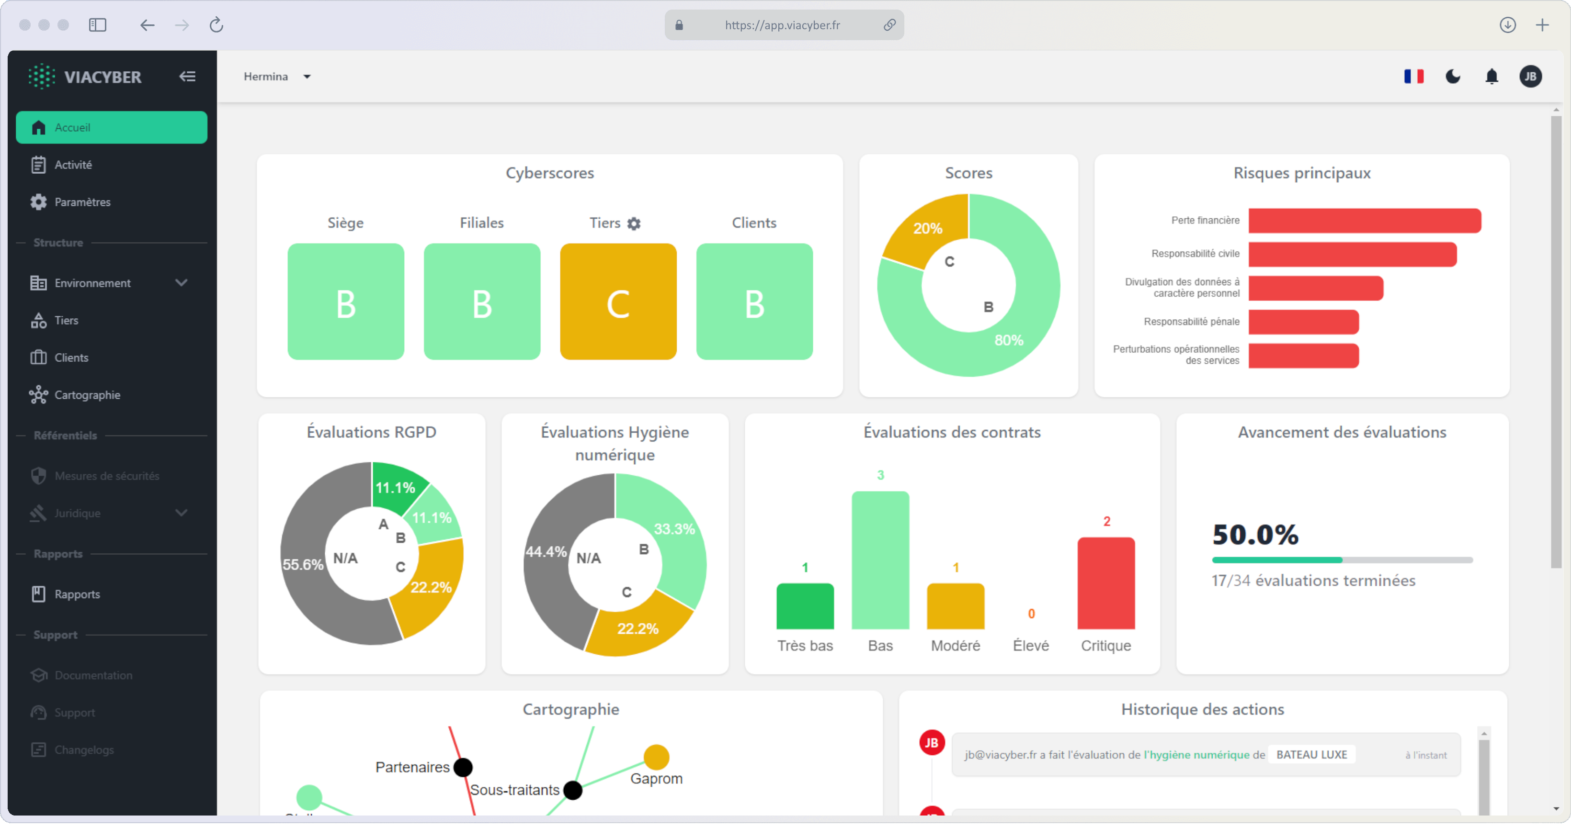Open notifications bell
This screenshot has height=827, width=1571.
coord(1491,76)
